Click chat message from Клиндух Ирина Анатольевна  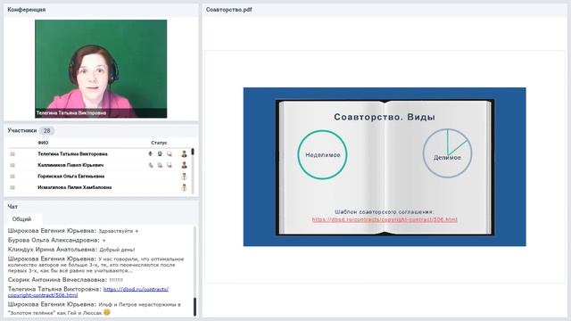(x=71, y=250)
